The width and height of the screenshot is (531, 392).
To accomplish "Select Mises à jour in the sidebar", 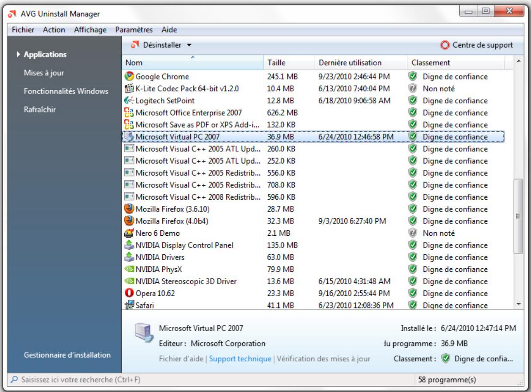I will coord(44,73).
